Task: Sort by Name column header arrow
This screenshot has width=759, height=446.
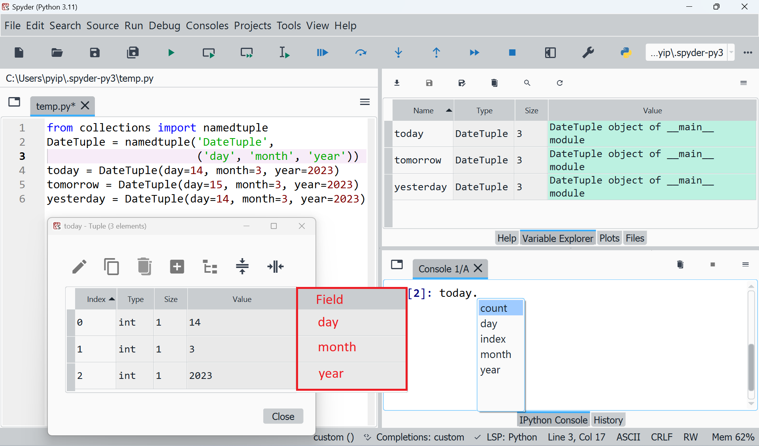Action: click(x=449, y=111)
